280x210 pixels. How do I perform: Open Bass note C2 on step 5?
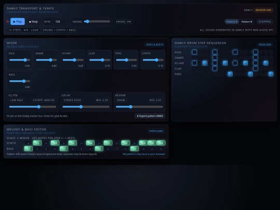point(64,149)
